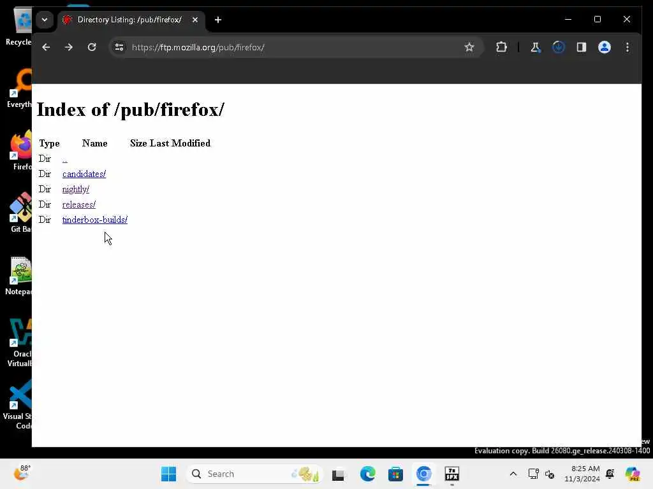653x489 pixels.
Task: Open the network status tray icon
Action: [x=533, y=474]
